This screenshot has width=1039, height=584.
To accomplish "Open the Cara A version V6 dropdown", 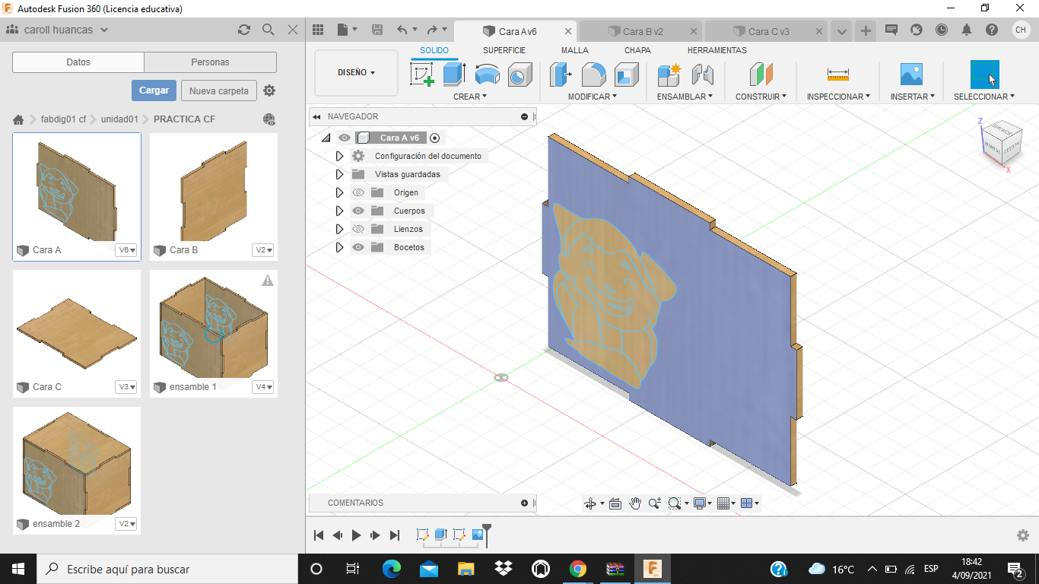I will pos(126,250).
